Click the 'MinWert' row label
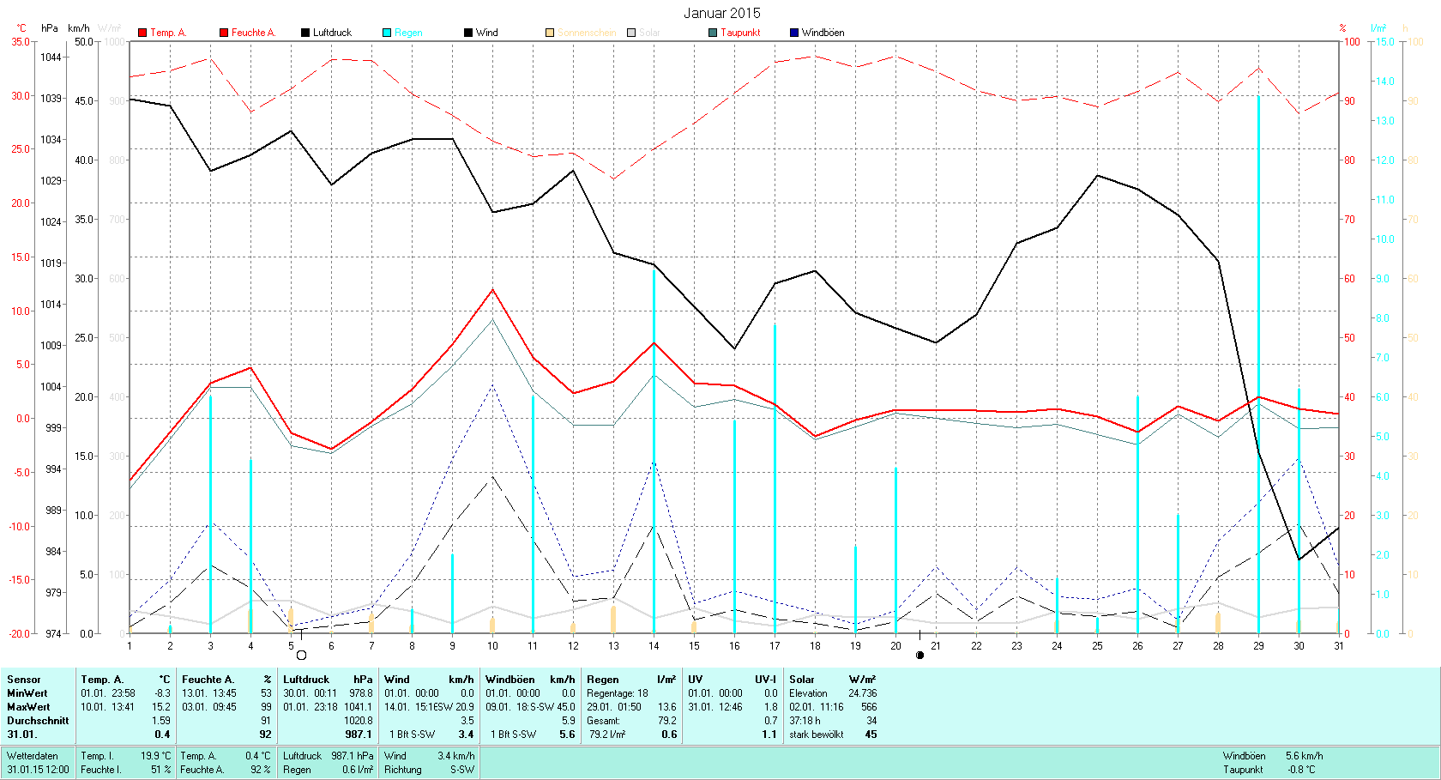Viewport: 1441px width, 780px height. (x=27, y=693)
